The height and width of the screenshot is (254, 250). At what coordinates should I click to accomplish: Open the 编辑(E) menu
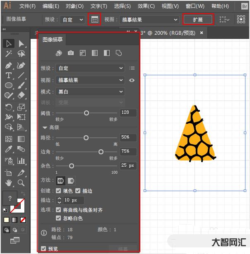[x=51, y=6]
